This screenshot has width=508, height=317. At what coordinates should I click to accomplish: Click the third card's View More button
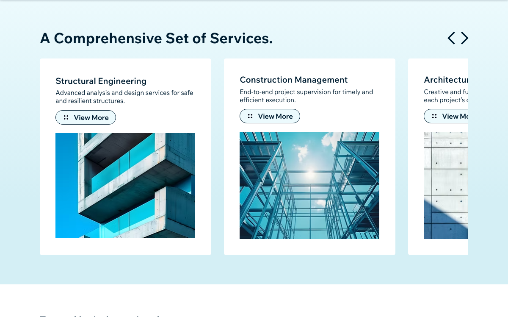coord(446,116)
